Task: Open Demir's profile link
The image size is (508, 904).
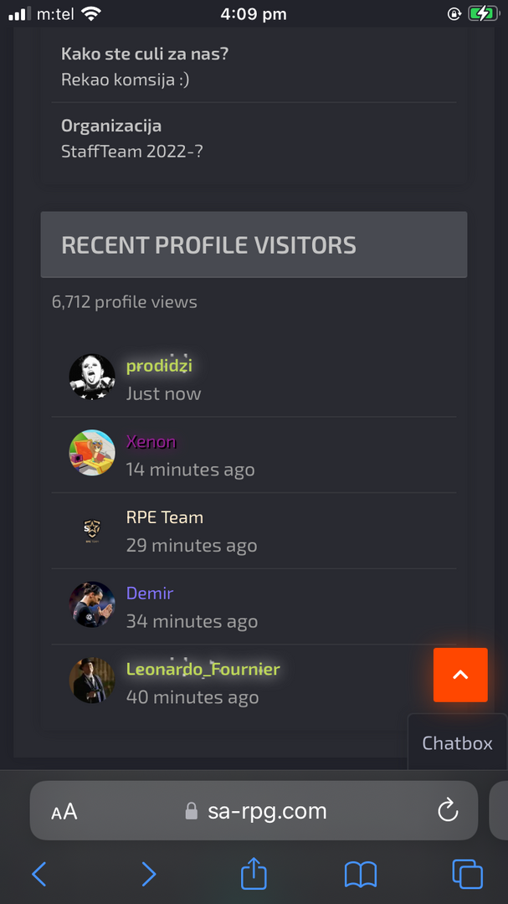Action: (x=150, y=593)
